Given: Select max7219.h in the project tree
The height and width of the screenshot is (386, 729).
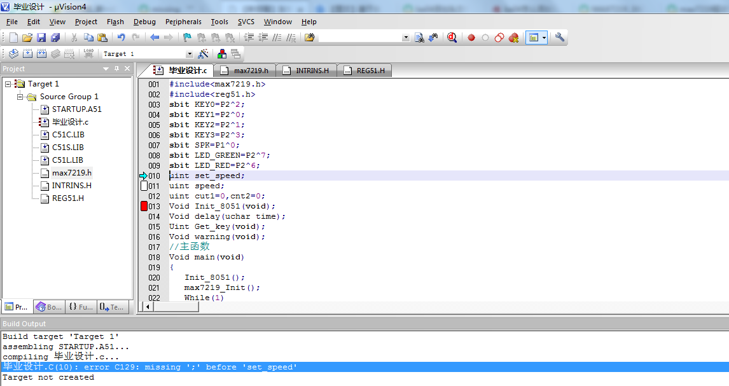Looking at the screenshot, I should pyautogui.click(x=72, y=173).
